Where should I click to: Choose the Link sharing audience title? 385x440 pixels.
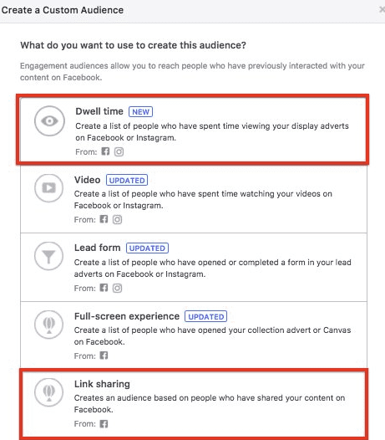(102, 384)
